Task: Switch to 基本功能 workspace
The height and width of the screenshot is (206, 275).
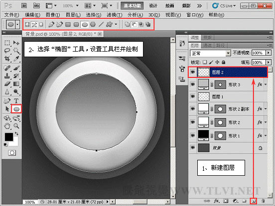Action: pyautogui.click(x=132, y=6)
